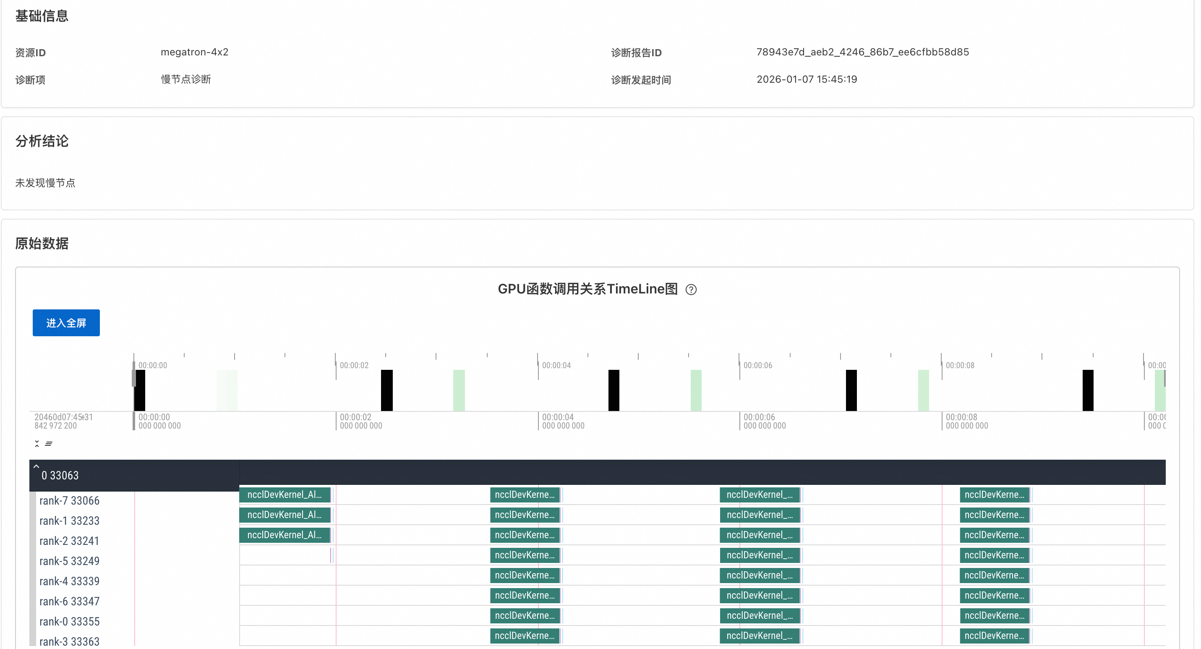Click first ncclDevKernel_Al slice on rank-7

(x=285, y=495)
